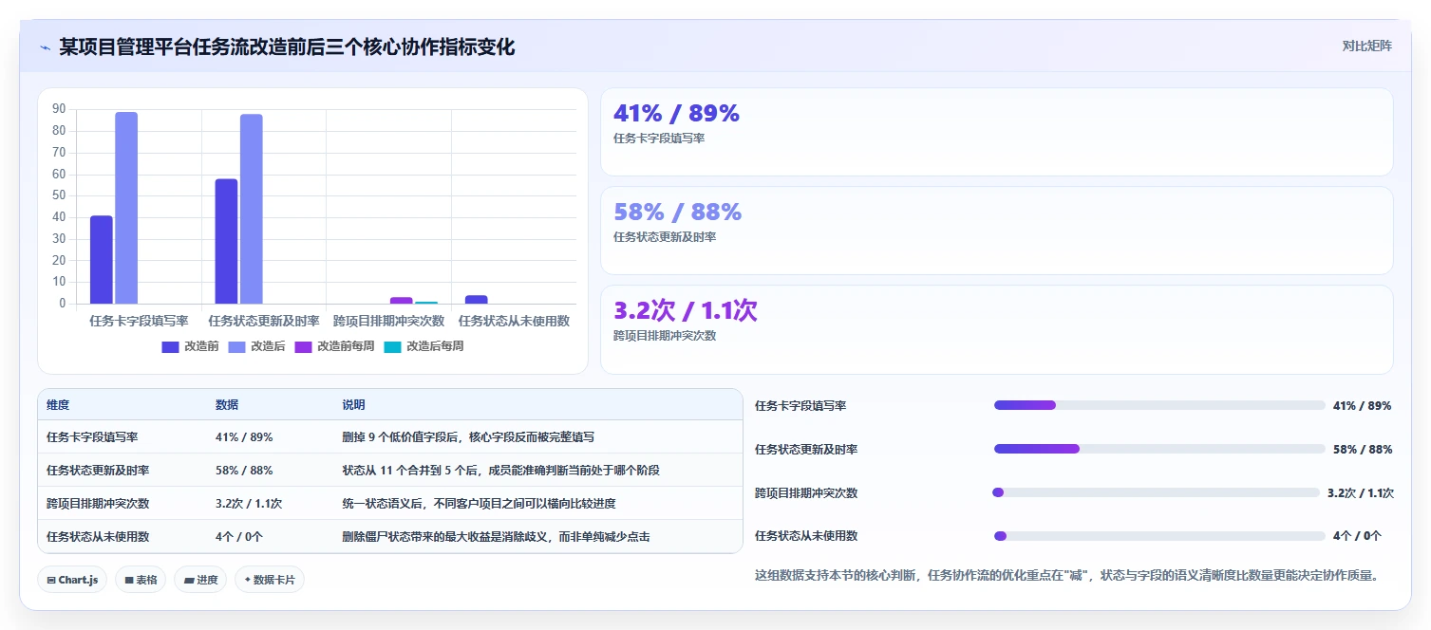This screenshot has height=630, width=1431.
Task: Click the 进度 tag chip
Action: coord(200,580)
